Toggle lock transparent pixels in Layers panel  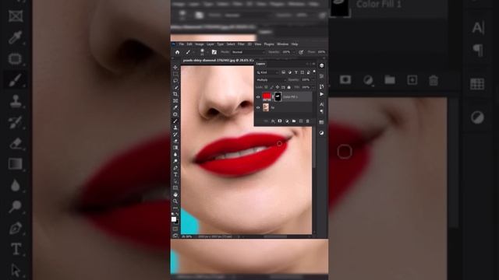[266, 87]
